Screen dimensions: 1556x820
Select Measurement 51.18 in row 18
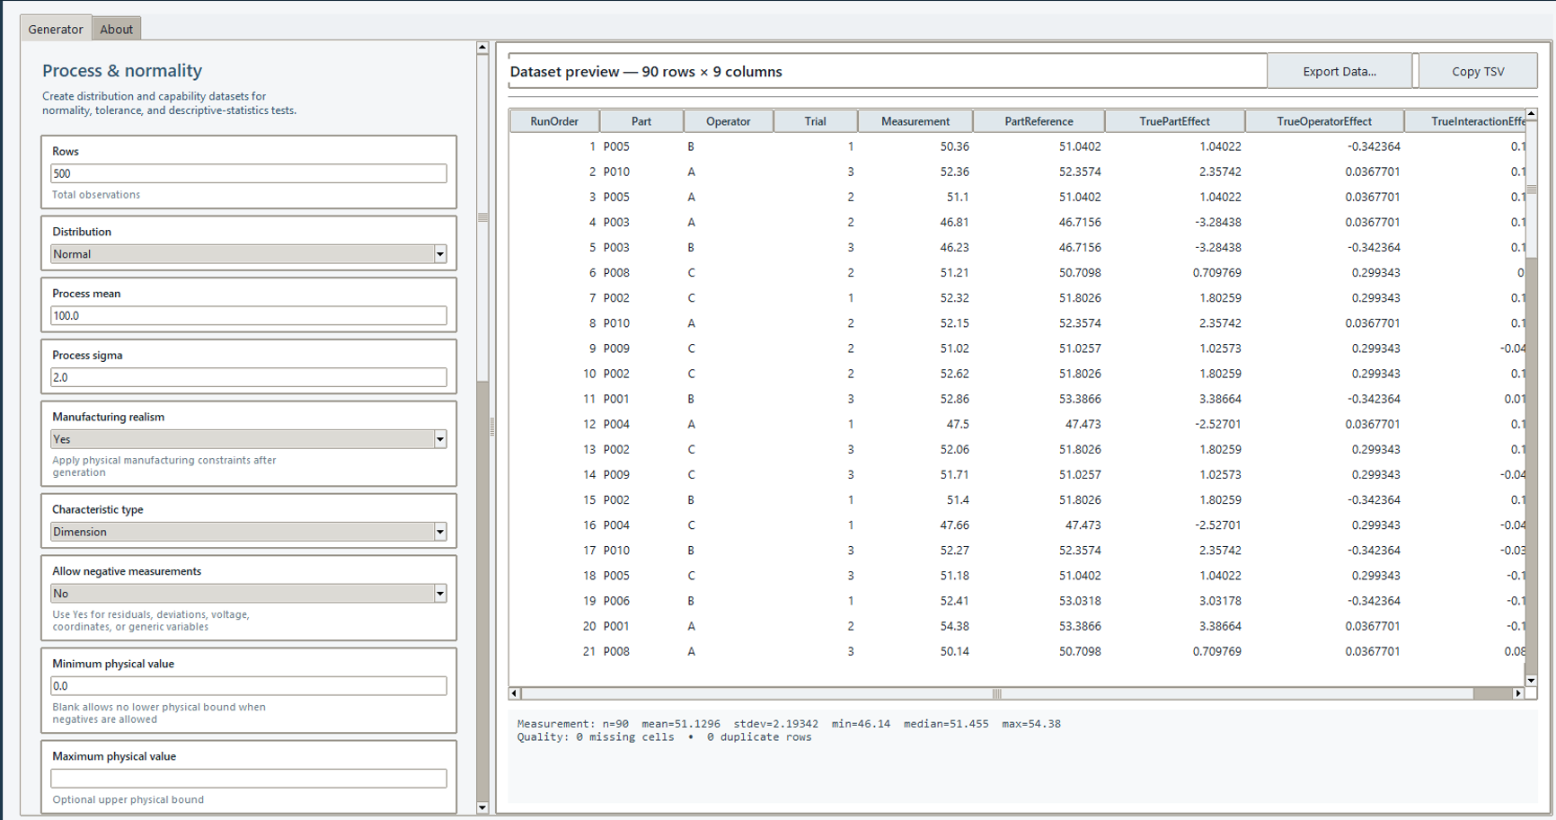(x=954, y=576)
